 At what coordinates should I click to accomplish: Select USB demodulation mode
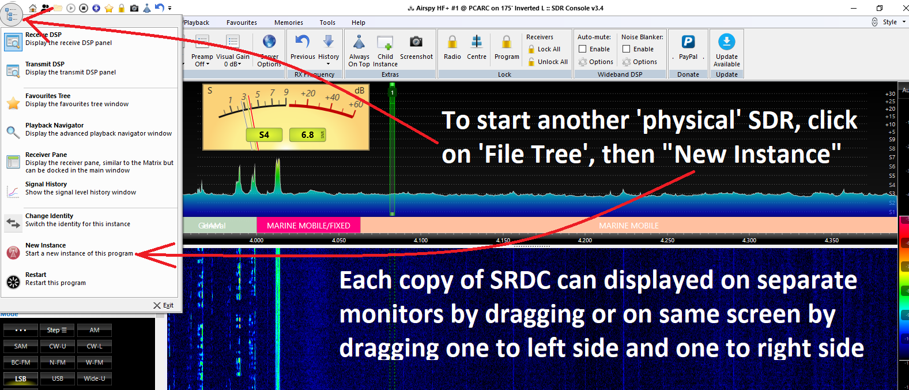click(58, 378)
